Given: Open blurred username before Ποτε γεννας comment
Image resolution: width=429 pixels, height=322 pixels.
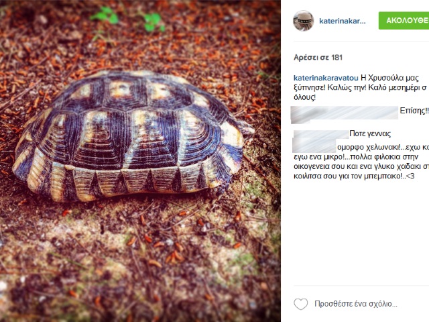Looking at the screenshot, I should pos(321,134).
